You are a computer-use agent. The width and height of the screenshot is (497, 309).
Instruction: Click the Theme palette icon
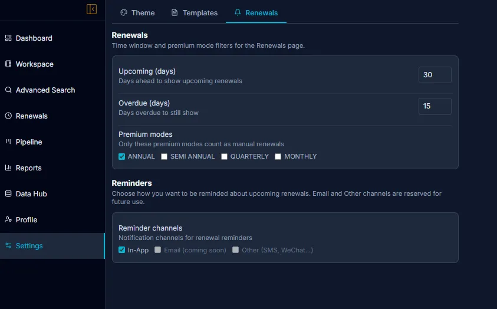click(x=124, y=12)
